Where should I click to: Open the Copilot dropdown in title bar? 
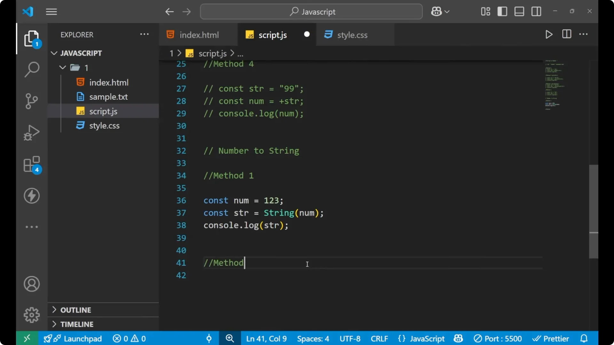coord(440,11)
